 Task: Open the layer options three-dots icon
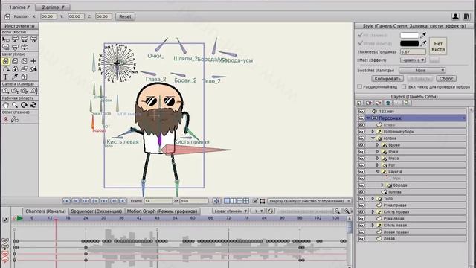(x=397, y=103)
